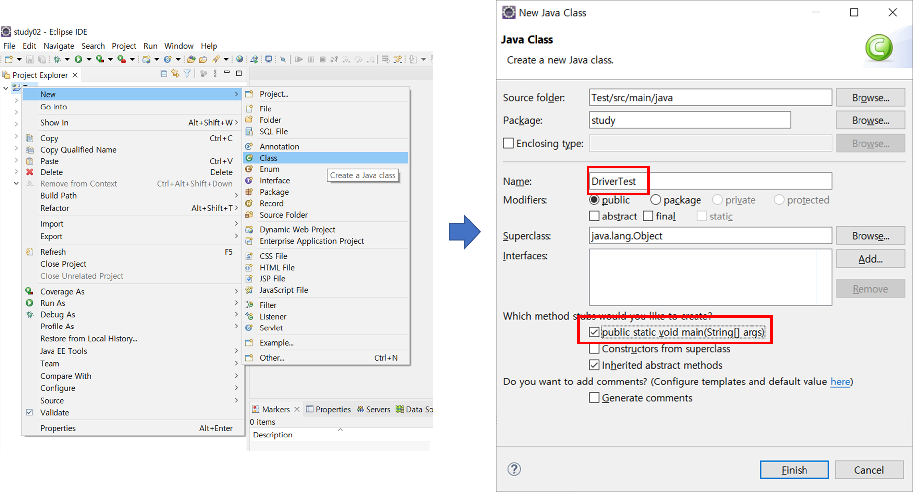Click the Name input field

click(x=710, y=181)
